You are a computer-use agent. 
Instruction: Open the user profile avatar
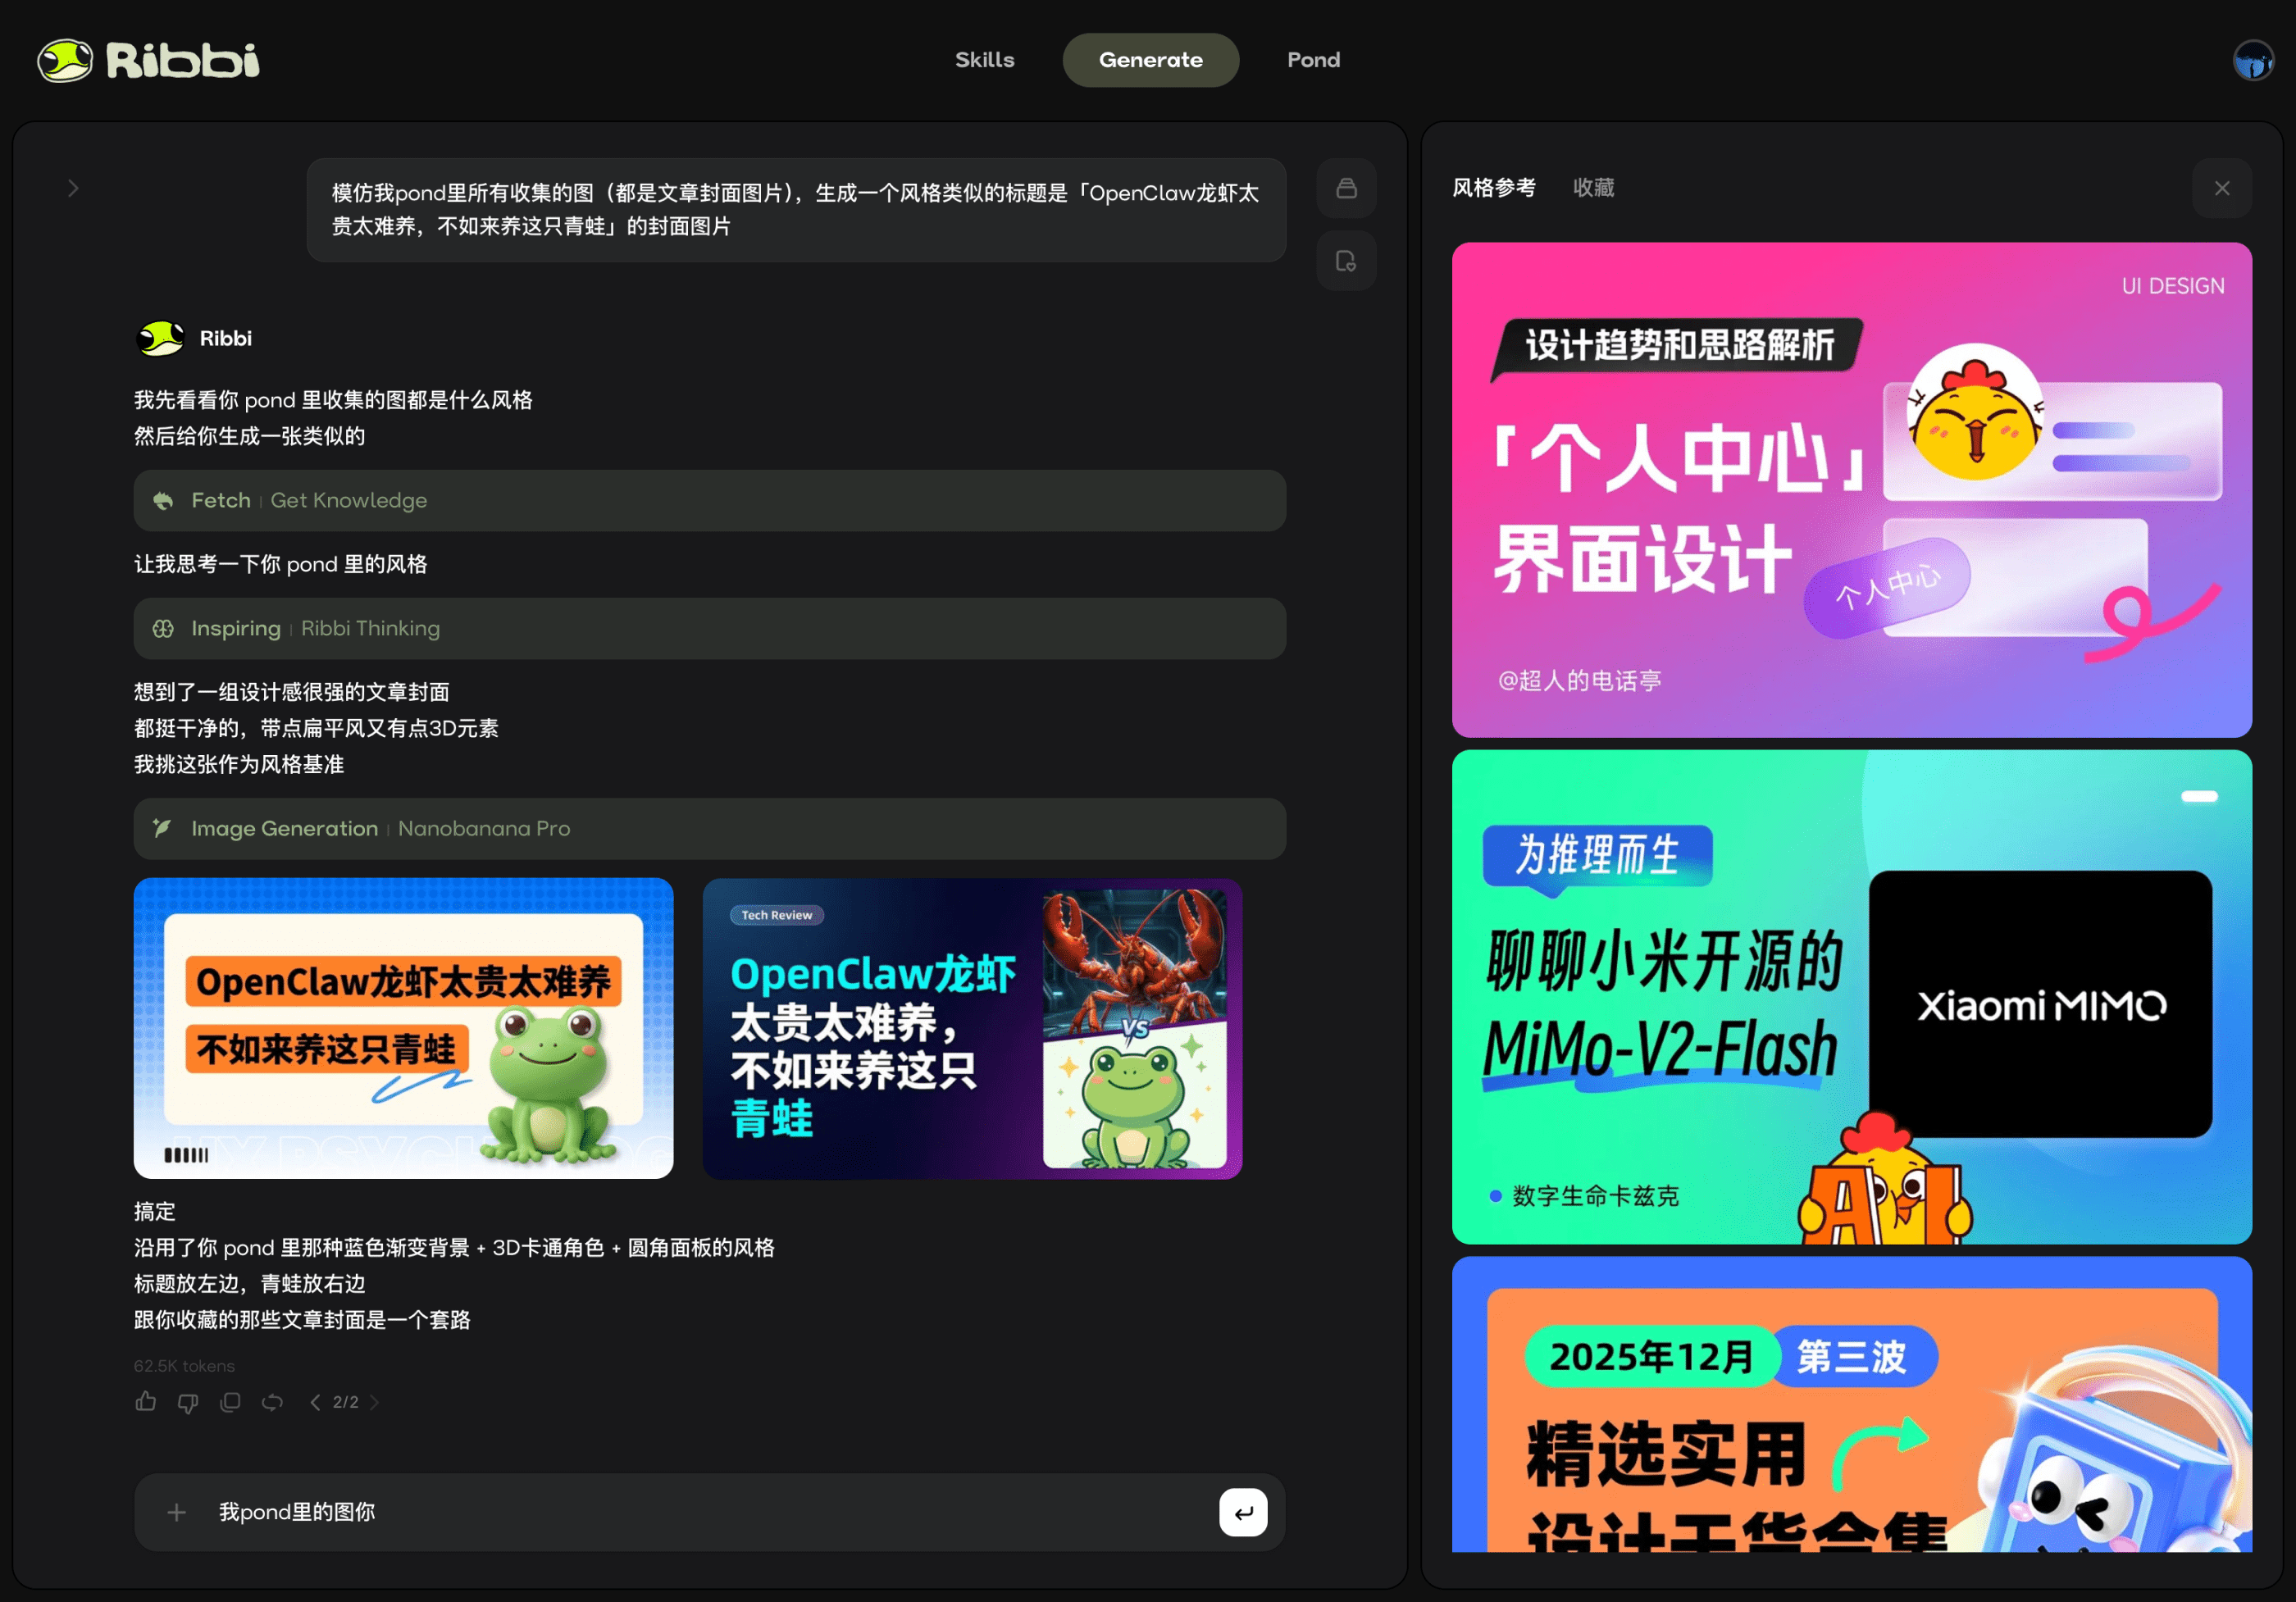click(2253, 60)
